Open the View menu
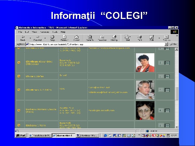 (34, 32)
